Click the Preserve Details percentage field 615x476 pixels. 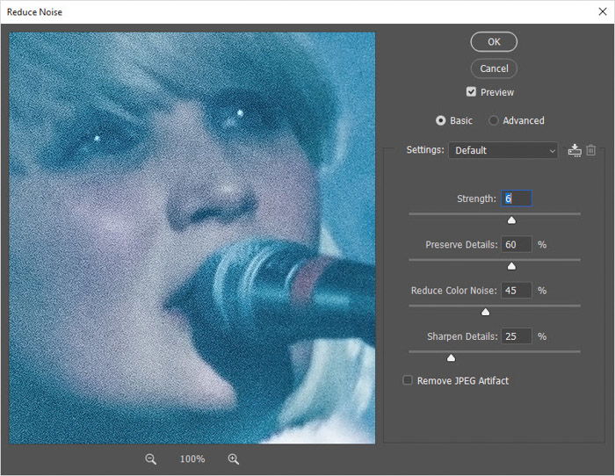tap(516, 244)
